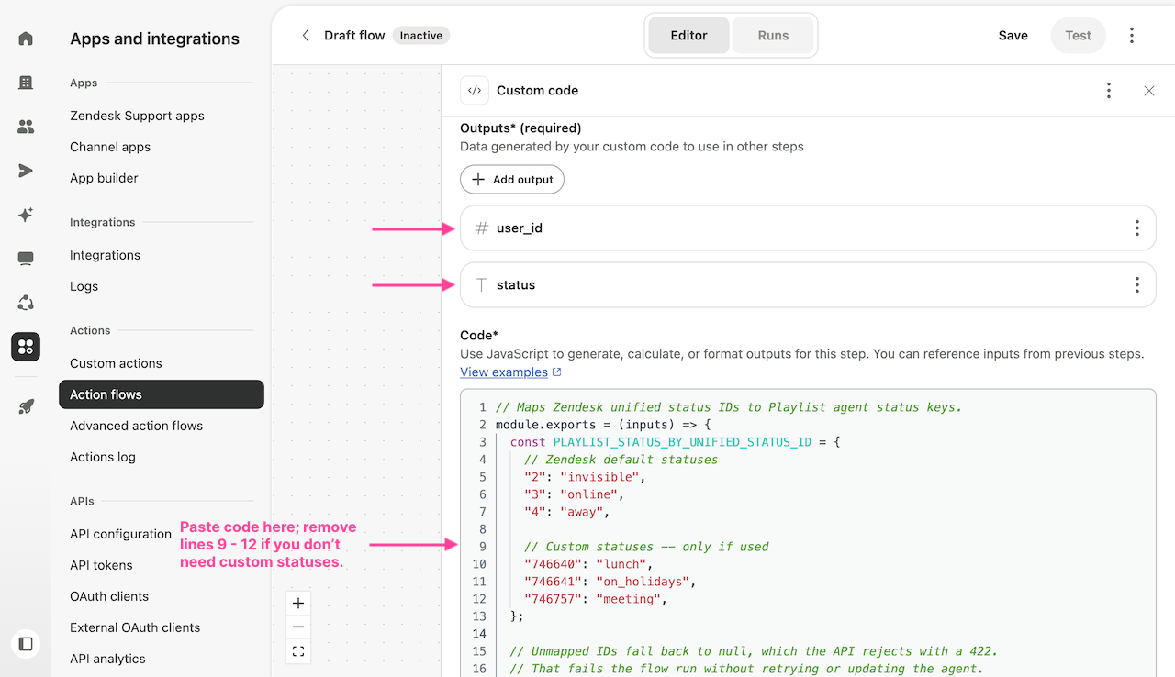Image resolution: width=1175 pixels, height=677 pixels.
Task: Open the Channels arrow icon in rail
Action: (26, 171)
